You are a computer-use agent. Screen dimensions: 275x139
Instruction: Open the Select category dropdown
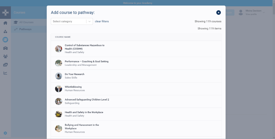click(x=69, y=21)
